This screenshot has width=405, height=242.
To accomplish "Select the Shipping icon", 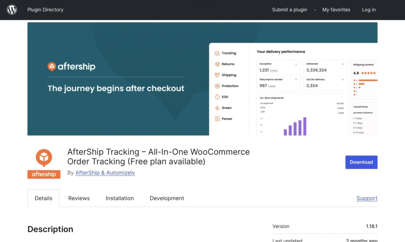I will click(218, 75).
